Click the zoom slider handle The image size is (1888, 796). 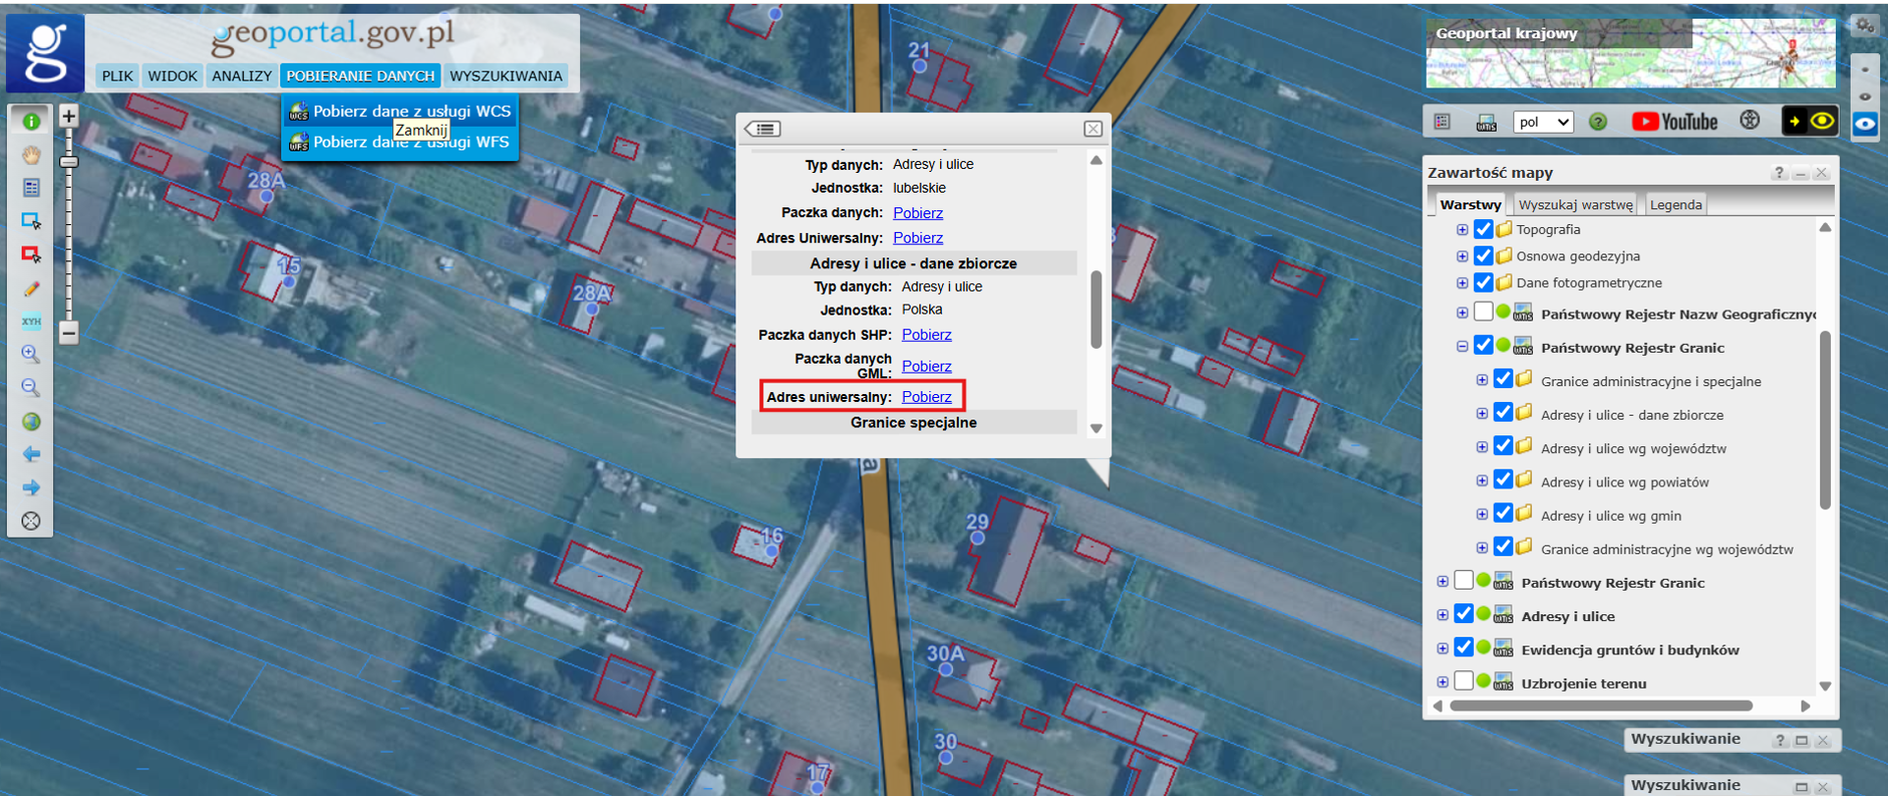69,161
